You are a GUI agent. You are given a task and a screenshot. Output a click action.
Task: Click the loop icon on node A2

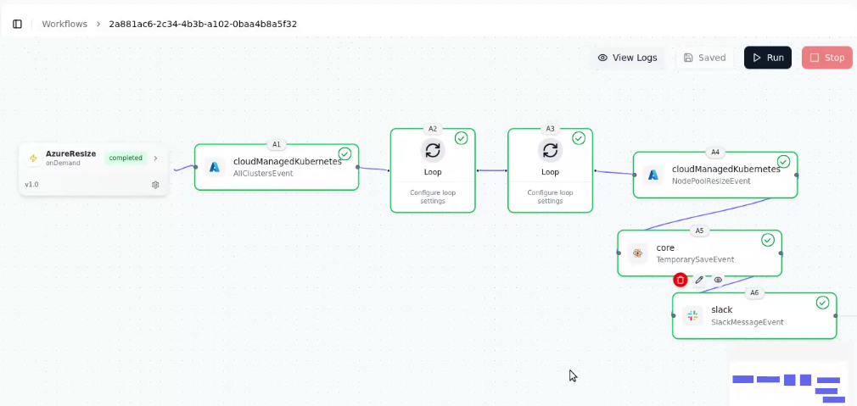point(433,150)
